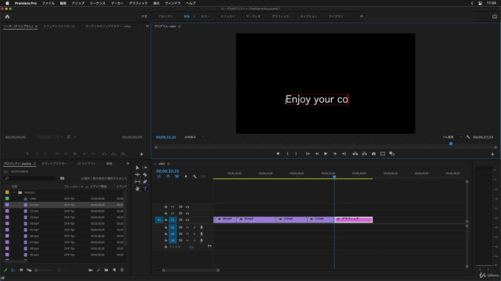Click Mark In in program monitor
The height and width of the screenshot is (281, 501).
(287, 154)
